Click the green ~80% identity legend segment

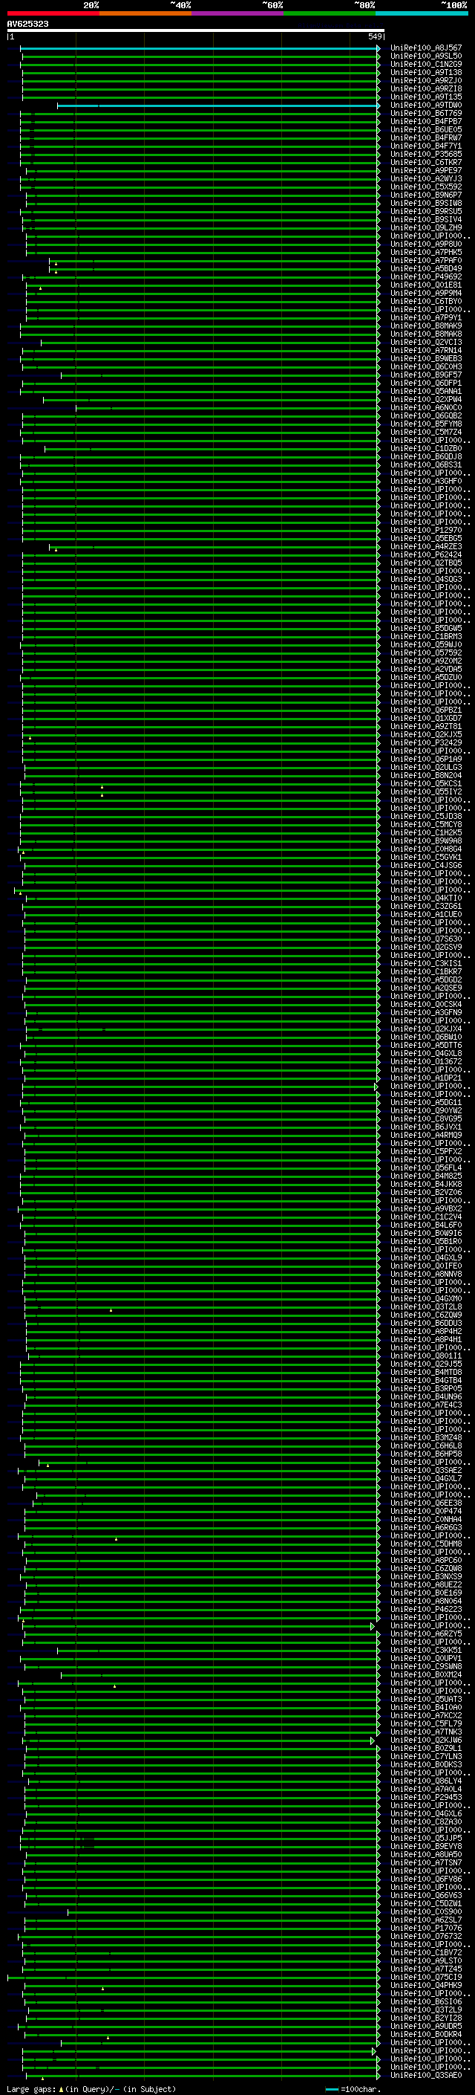(330, 13)
